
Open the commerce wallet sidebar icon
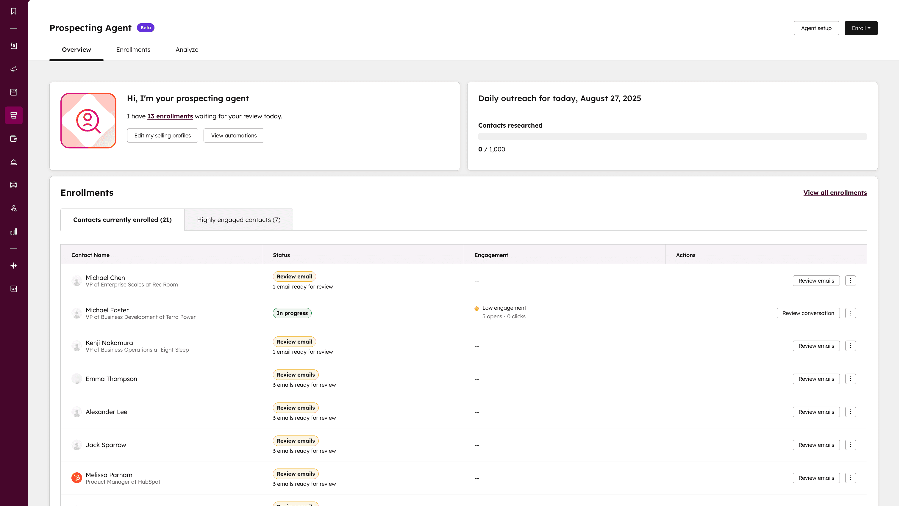pyautogui.click(x=14, y=139)
